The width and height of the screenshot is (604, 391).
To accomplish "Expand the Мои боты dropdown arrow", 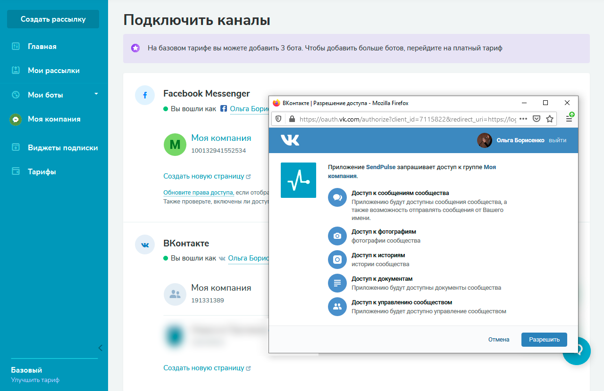I will click(x=96, y=94).
